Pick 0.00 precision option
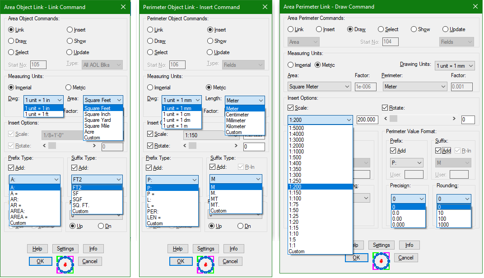Viewport: 484px width, 278px height. click(x=408, y=219)
